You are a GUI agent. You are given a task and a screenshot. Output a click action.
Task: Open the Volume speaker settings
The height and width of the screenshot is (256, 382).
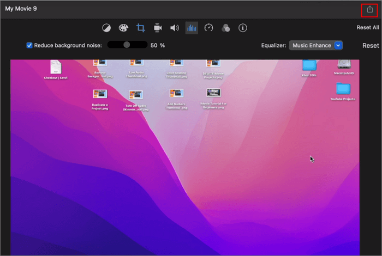point(175,28)
